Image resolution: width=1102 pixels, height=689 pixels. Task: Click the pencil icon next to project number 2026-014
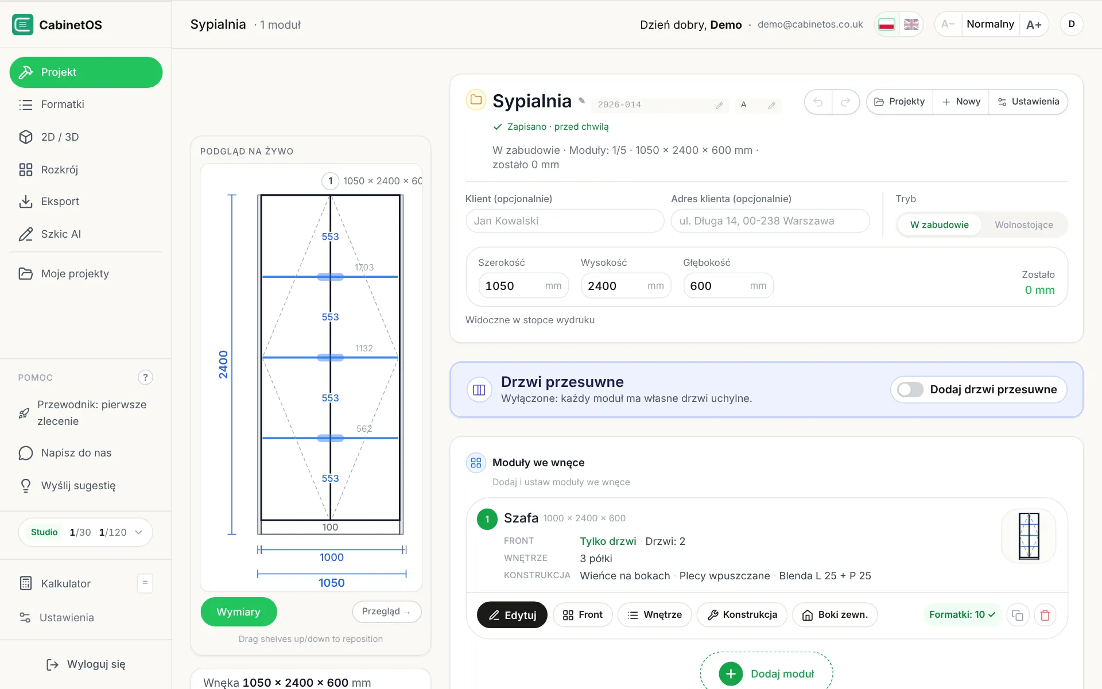[x=719, y=105]
